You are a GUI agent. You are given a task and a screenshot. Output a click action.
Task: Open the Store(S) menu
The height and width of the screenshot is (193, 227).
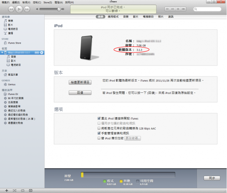(x=48, y=2)
